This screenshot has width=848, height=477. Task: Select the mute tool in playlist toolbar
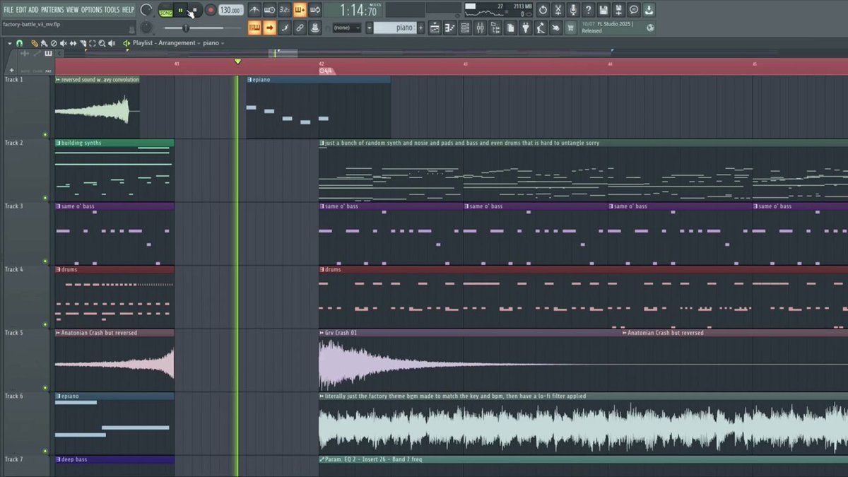(63, 43)
